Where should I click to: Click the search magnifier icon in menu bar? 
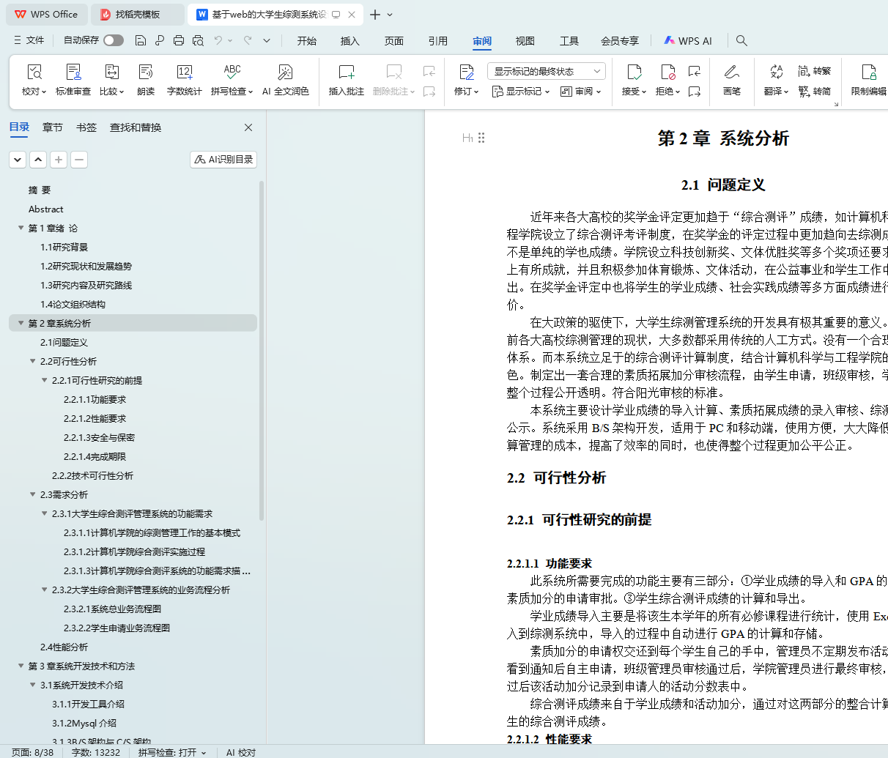coord(741,40)
